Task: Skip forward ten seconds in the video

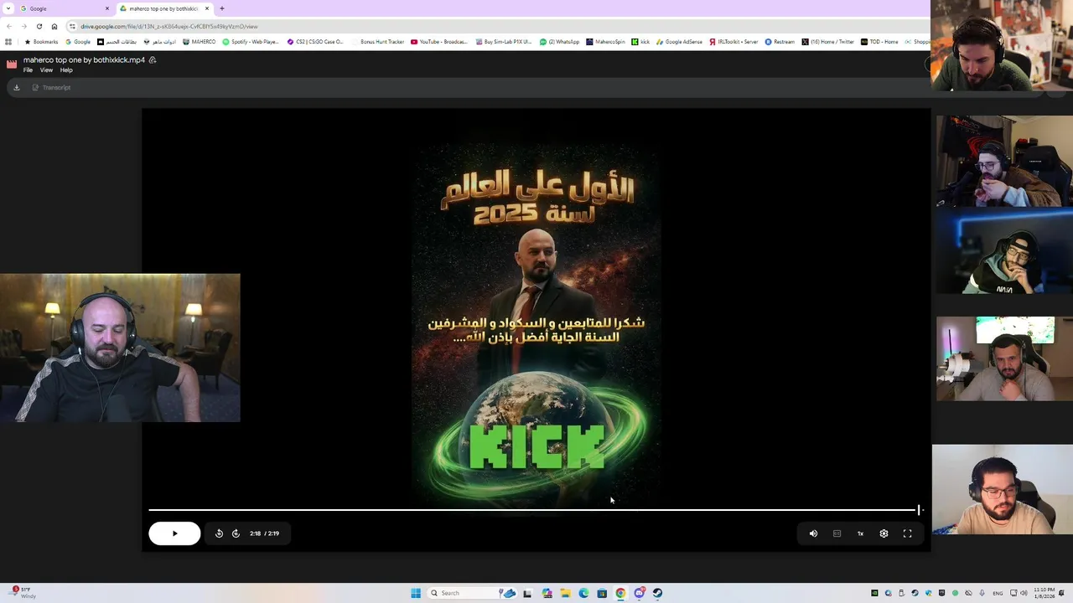Action: click(236, 533)
